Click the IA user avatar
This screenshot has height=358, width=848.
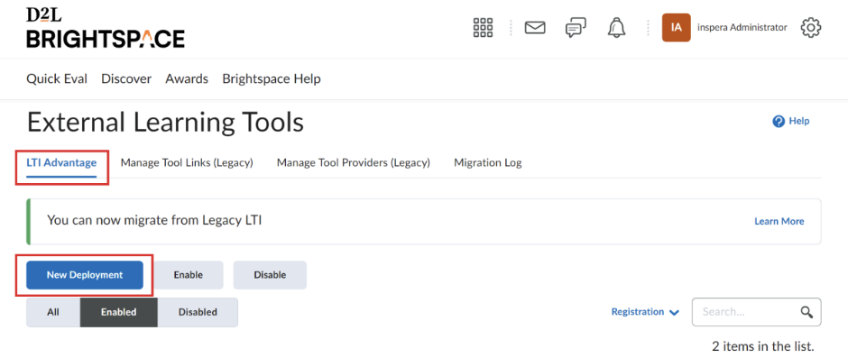676,28
